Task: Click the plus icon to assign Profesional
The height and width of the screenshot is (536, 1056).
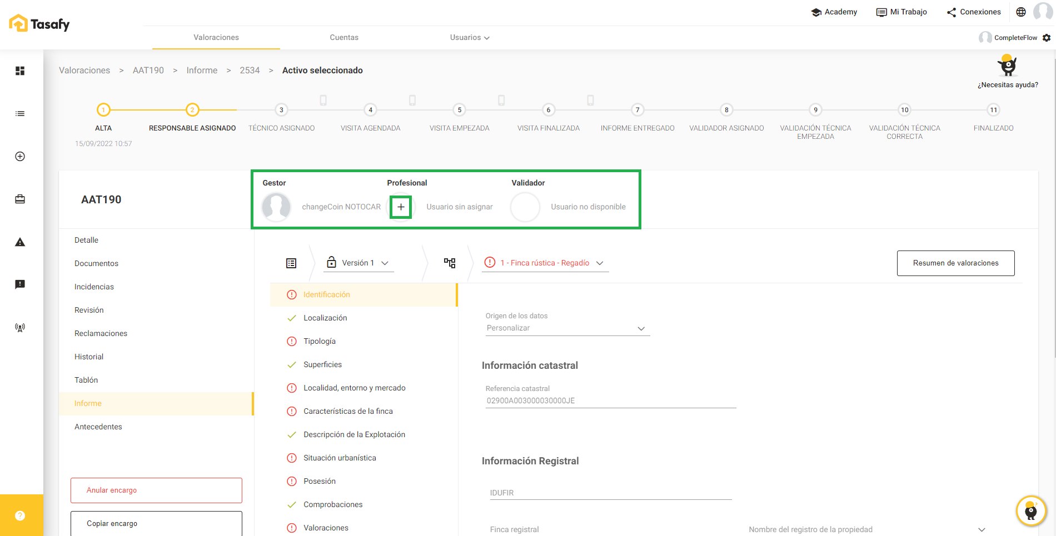Action: 401,207
